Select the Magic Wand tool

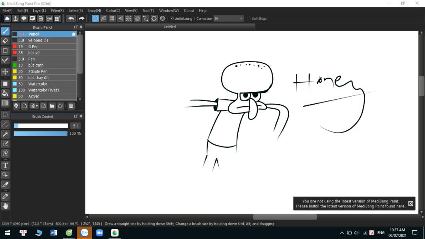(5, 134)
